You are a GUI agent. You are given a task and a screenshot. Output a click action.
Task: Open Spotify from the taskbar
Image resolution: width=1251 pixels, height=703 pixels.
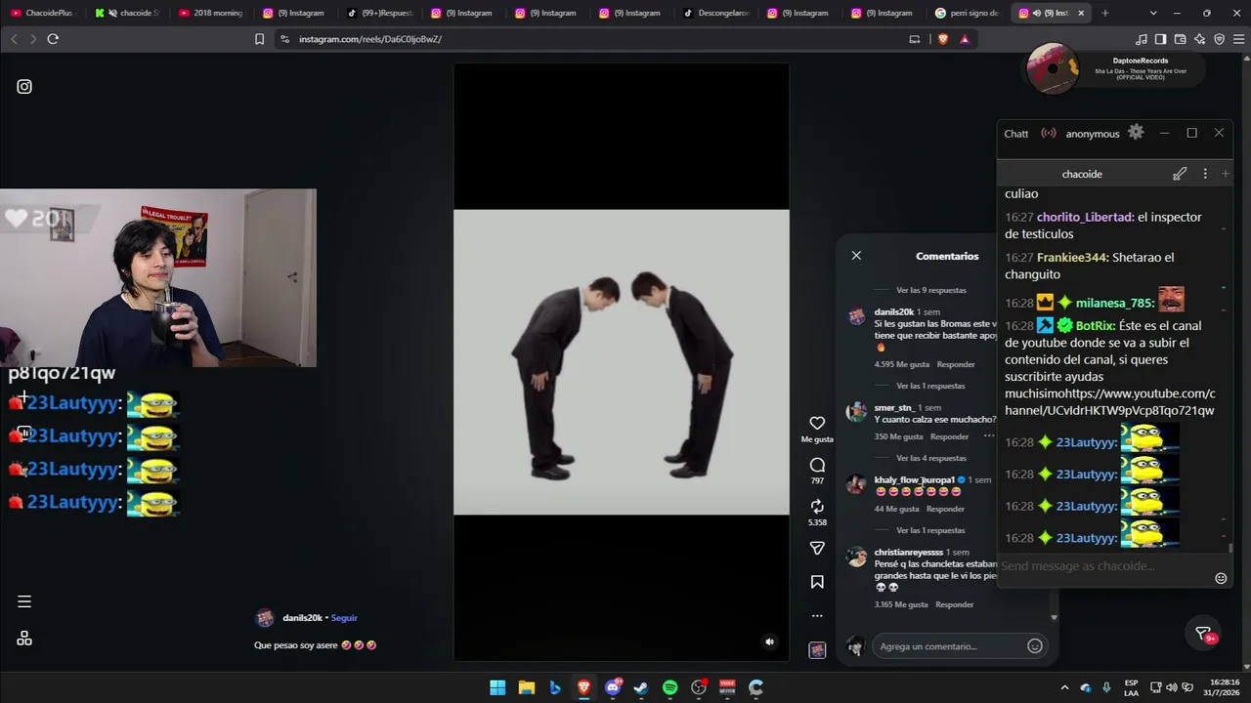point(669,687)
